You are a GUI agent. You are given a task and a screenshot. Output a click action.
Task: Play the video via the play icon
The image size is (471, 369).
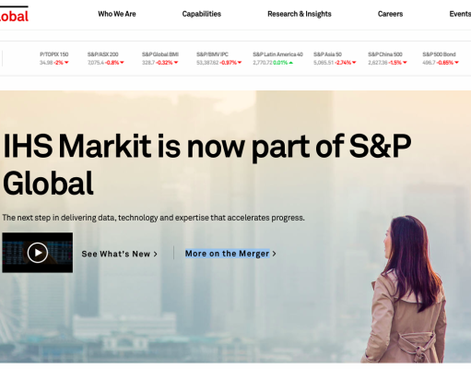[38, 253]
